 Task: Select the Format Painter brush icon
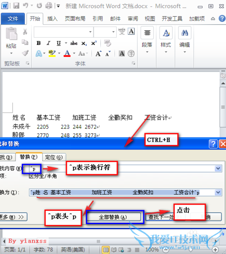(x=25, y=53)
